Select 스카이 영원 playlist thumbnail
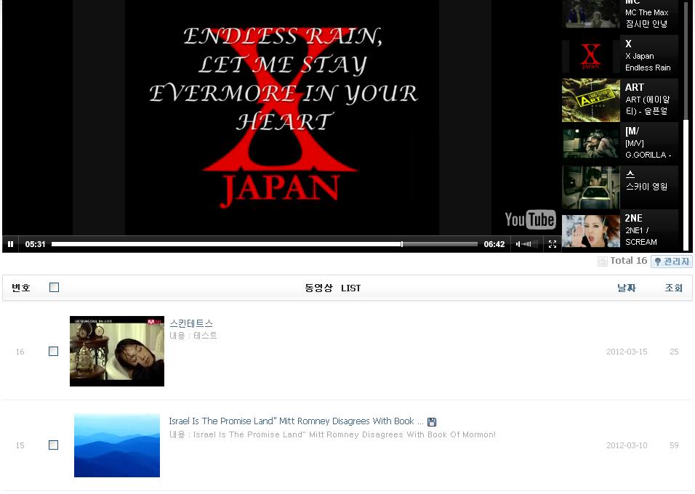Viewport: 695px width, 494px height. pos(591,187)
